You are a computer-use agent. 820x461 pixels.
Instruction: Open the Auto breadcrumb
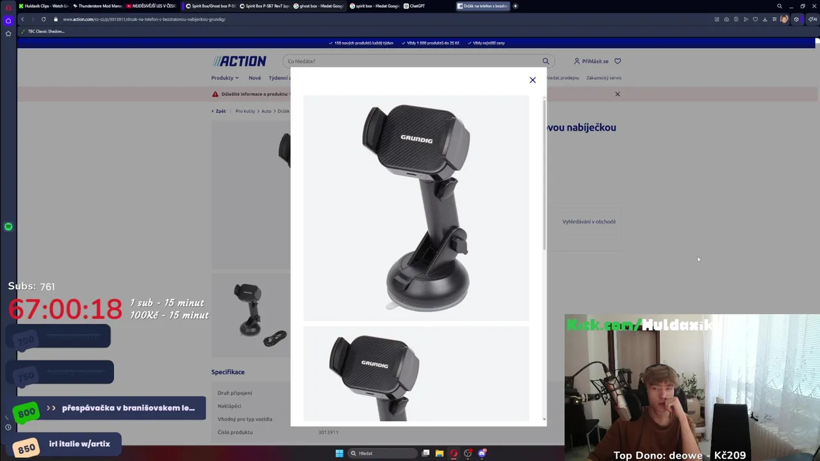(x=266, y=111)
